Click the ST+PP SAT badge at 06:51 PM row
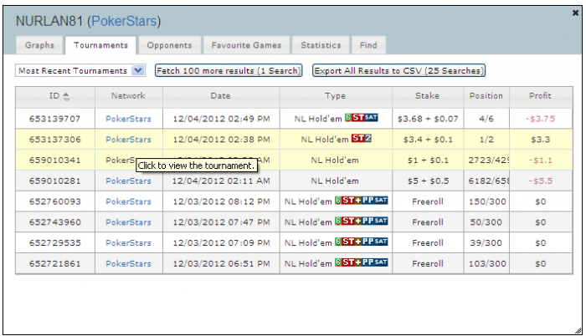Screen dimensions: 586x336 361,262
